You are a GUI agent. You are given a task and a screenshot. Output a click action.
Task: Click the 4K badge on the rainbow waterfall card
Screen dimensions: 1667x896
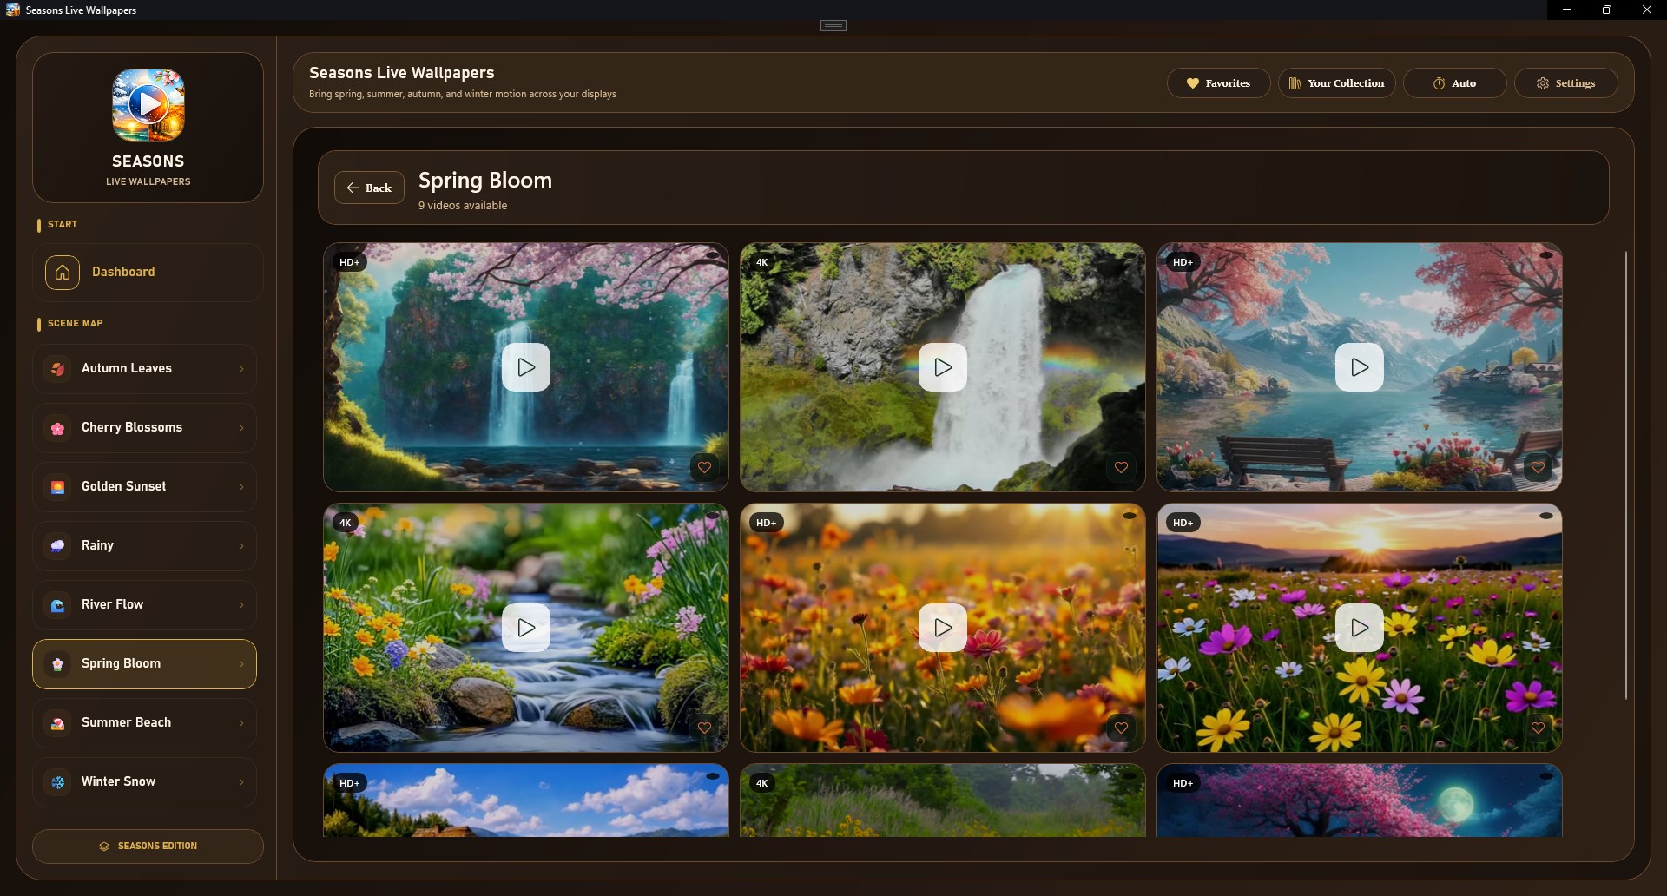pos(762,262)
